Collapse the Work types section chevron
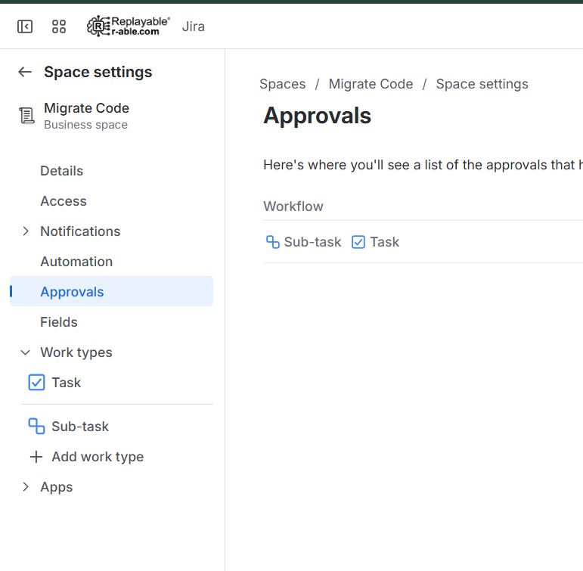This screenshot has height=571, width=583. point(25,352)
